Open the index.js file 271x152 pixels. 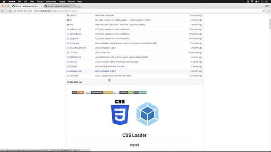73,62
